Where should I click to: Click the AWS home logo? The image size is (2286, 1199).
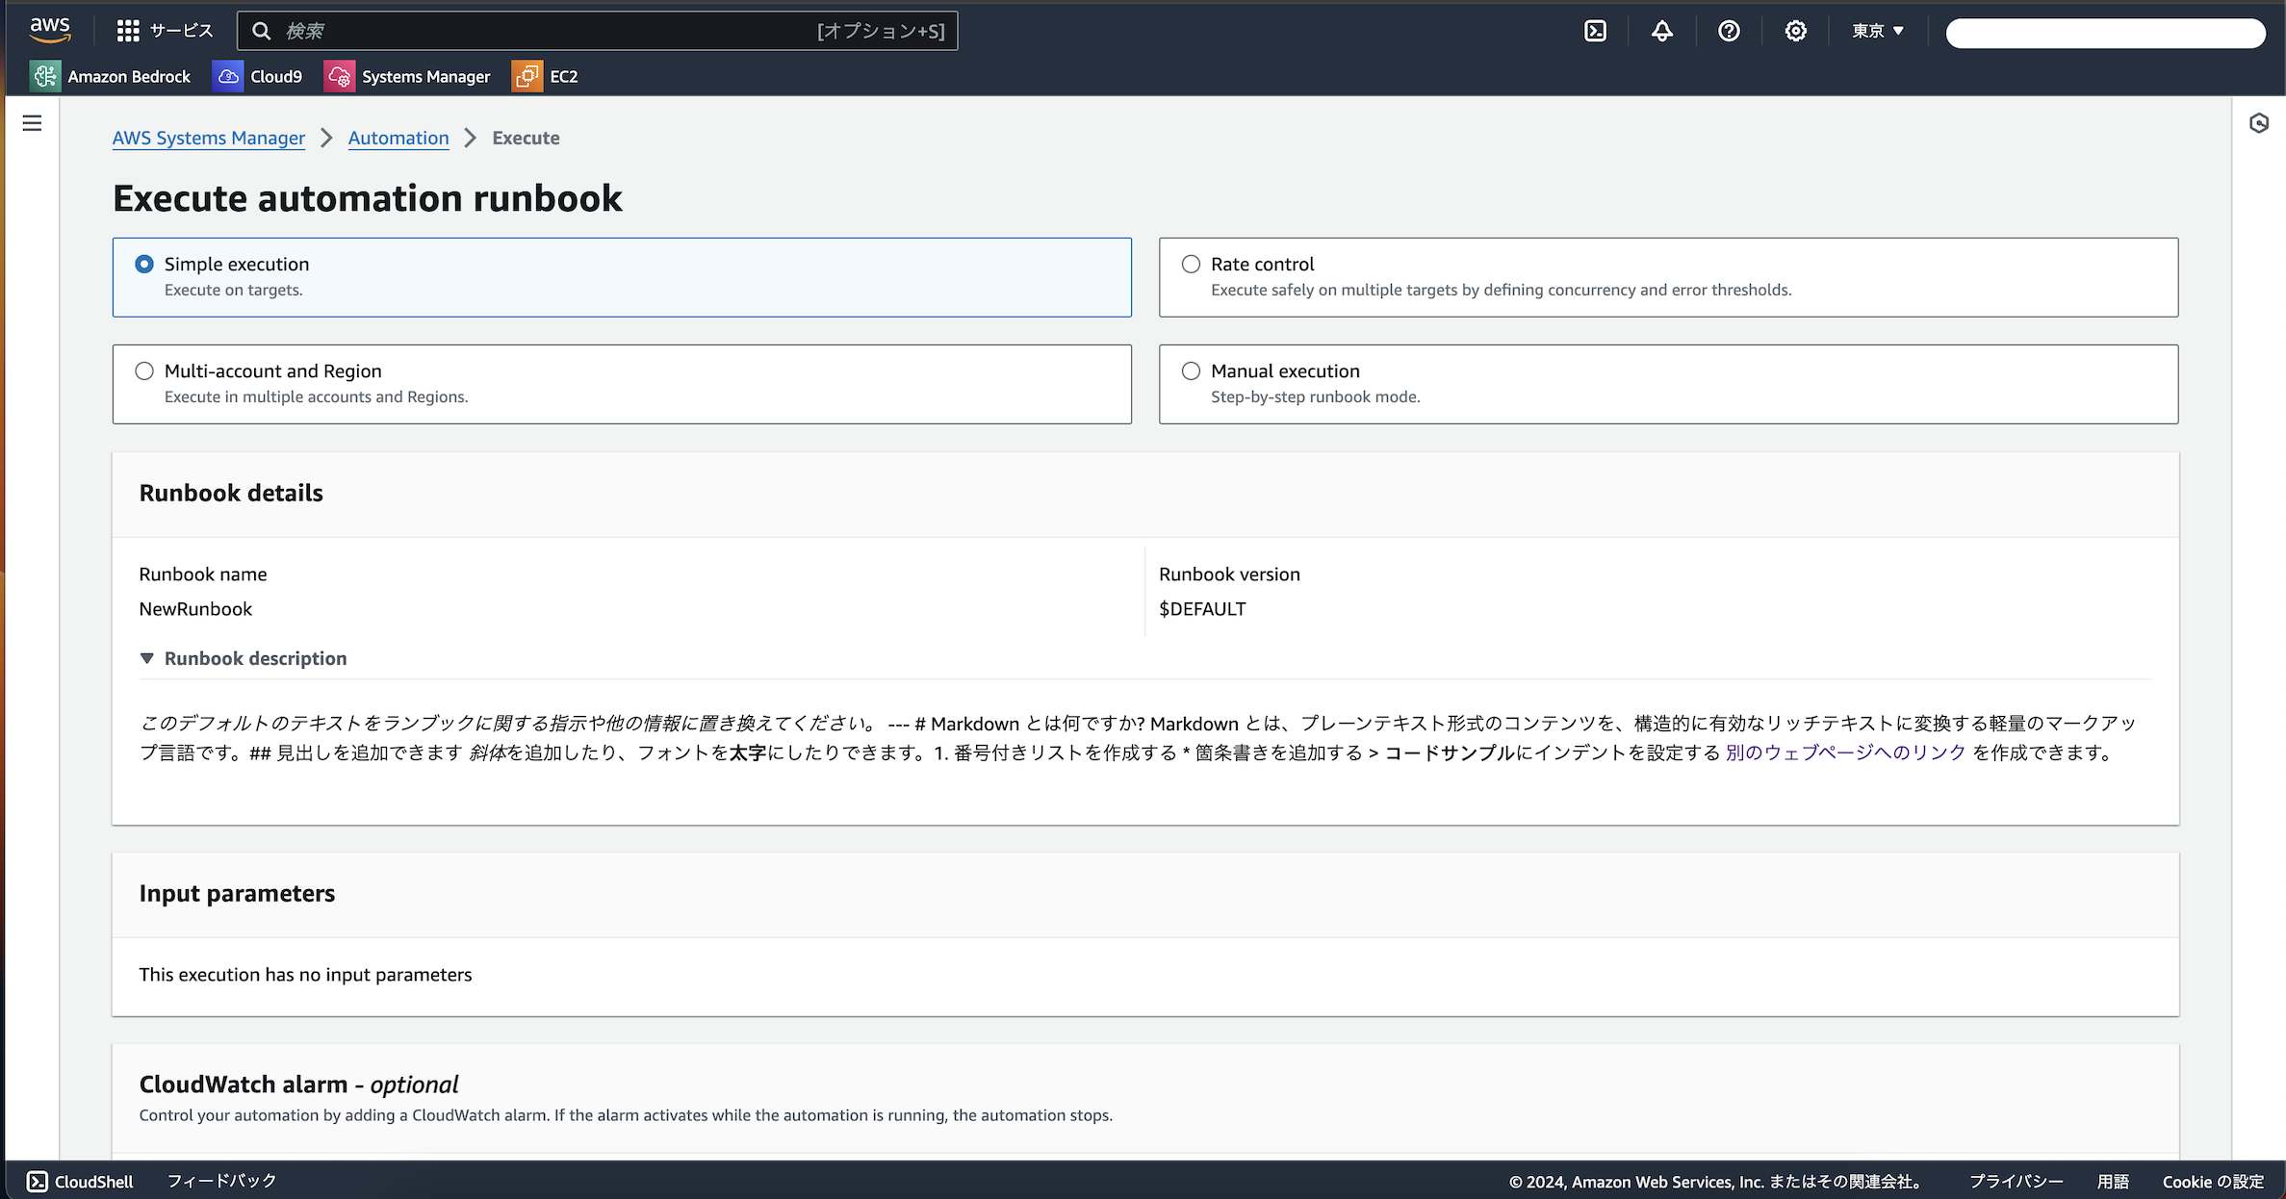[49, 30]
